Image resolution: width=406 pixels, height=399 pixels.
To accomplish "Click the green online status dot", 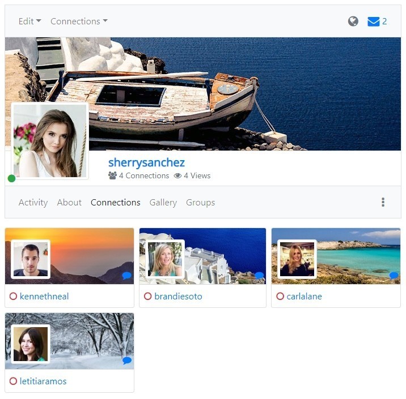I will coord(12,178).
